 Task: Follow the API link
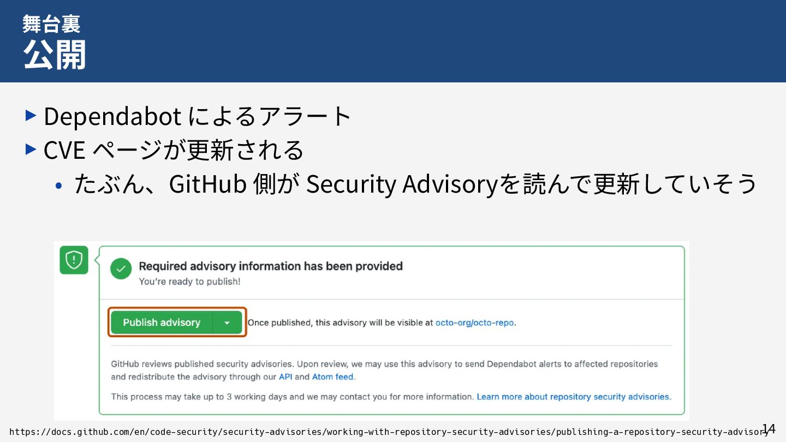[x=285, y=377]
